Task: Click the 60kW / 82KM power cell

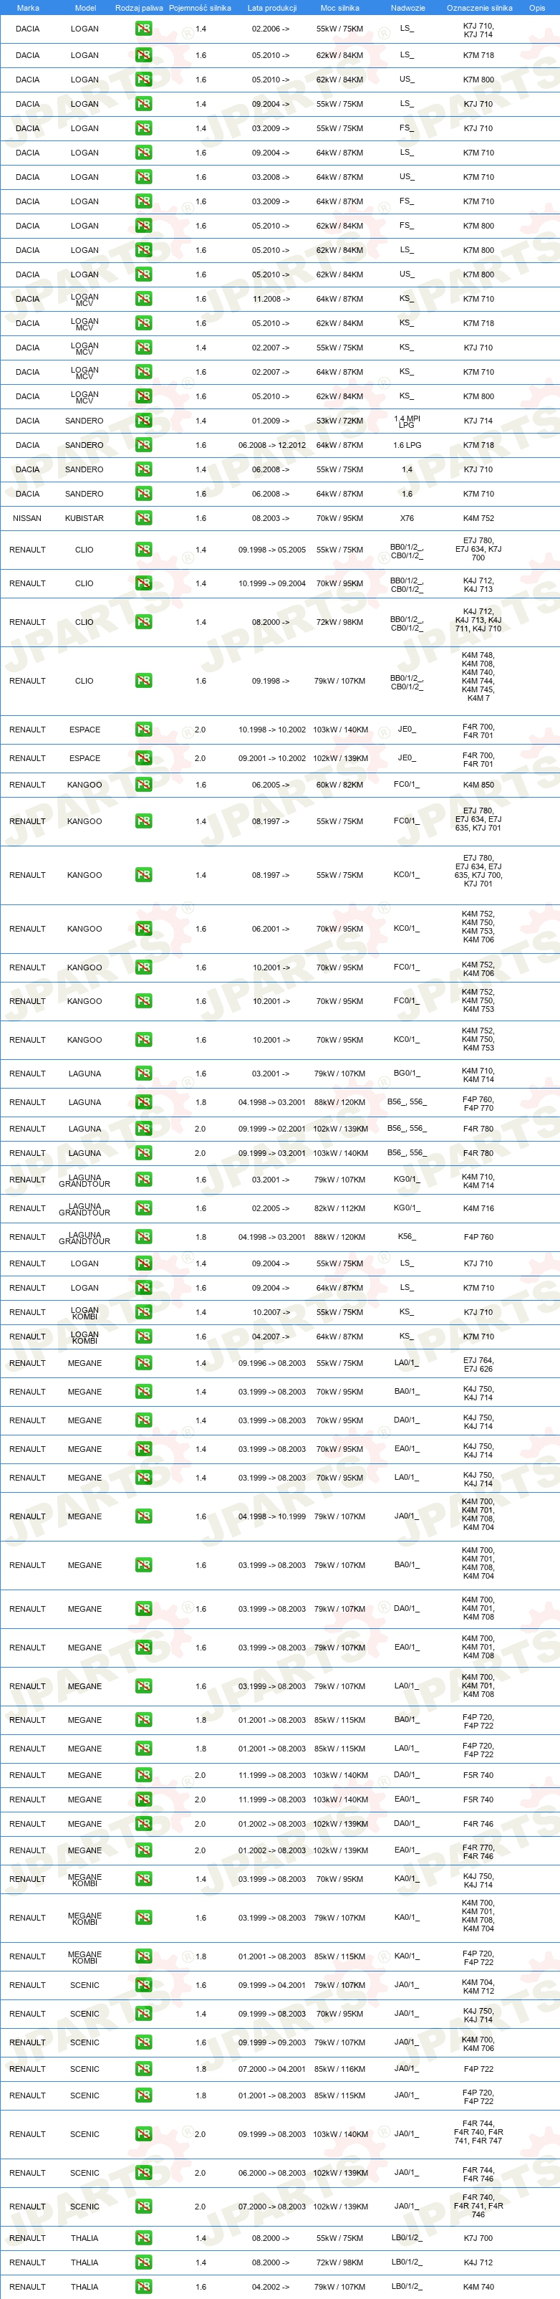Action: (x=339, y=785)
